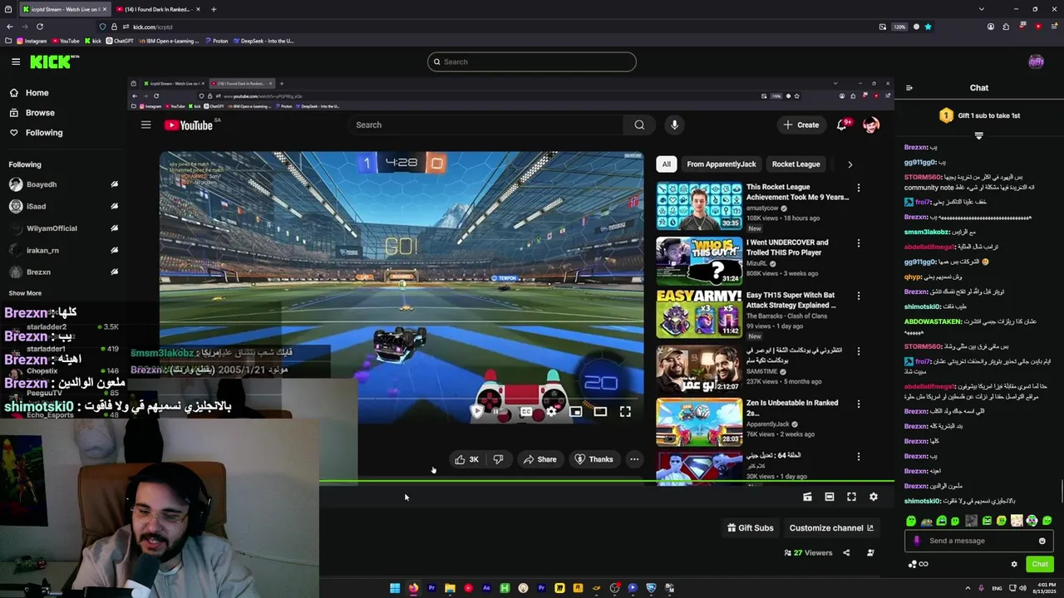Expand followed list with Show More
Viewport: 1064px width, 598px height.
tap(25, 293)
